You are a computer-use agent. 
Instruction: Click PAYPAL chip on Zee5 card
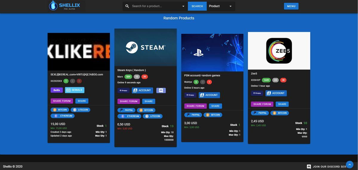260,113
